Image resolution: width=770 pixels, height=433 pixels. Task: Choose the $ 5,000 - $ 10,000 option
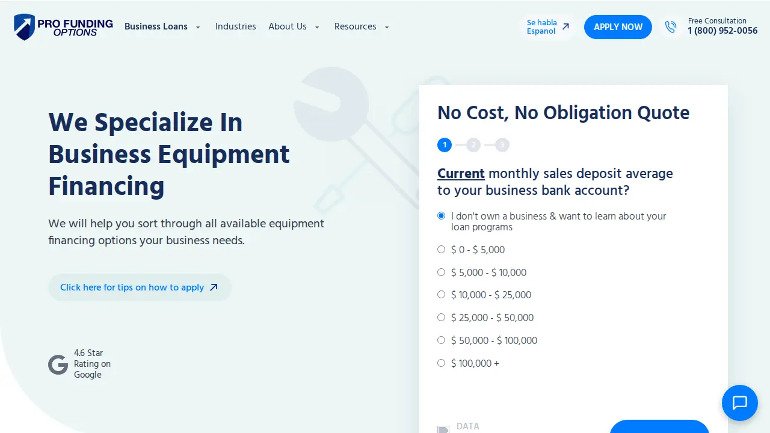click(x=441, y=272)
